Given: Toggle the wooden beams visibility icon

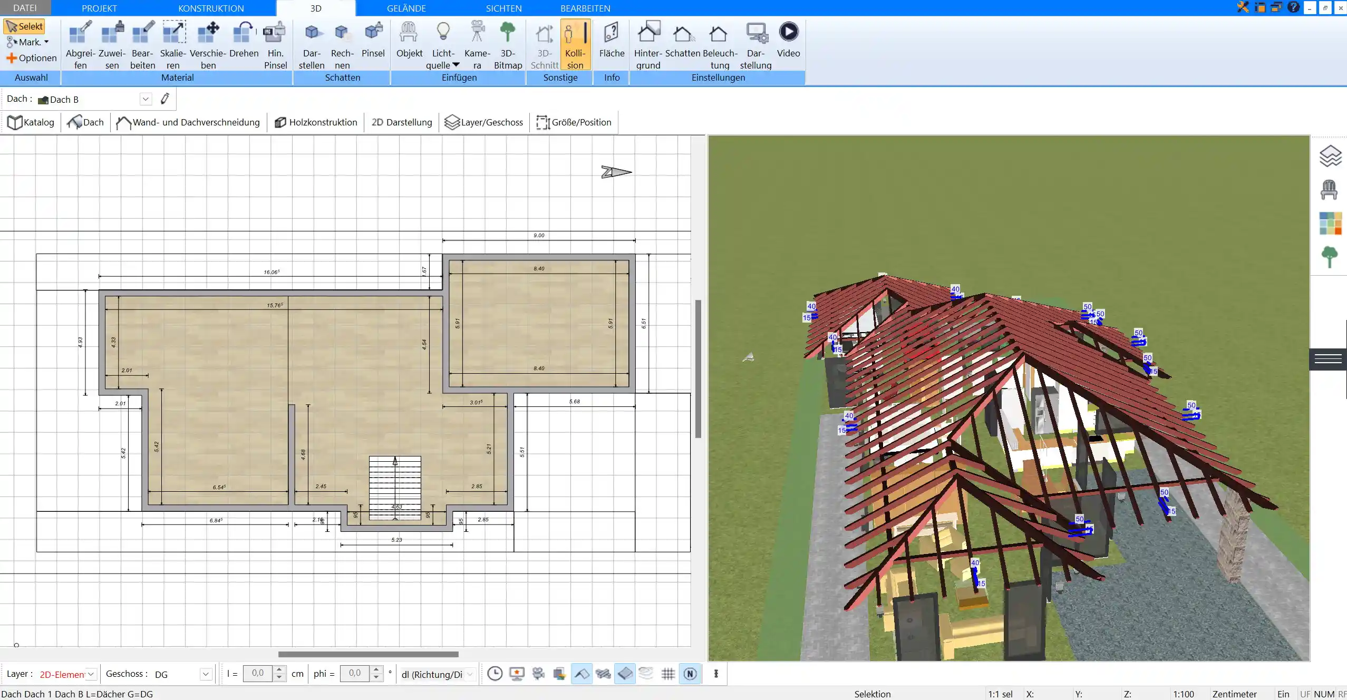Looking at the screenshot, I should [x=603, y=674].
